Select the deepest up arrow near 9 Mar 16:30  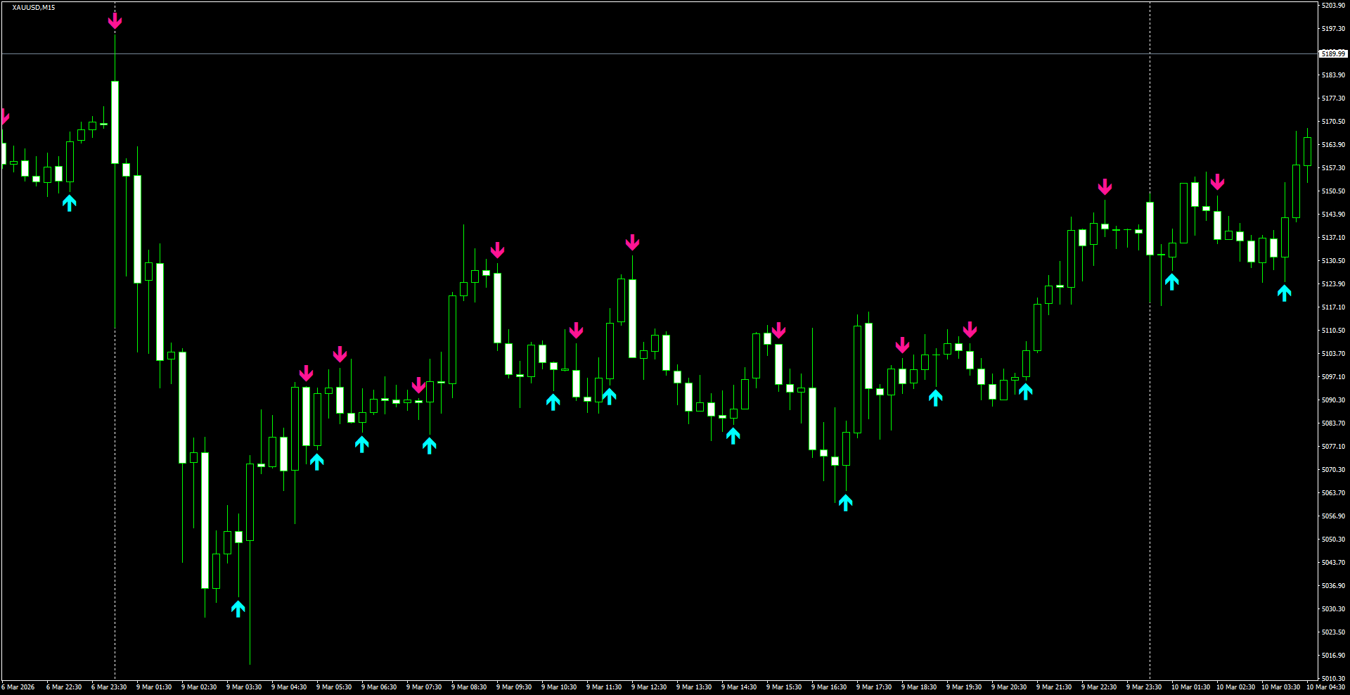click(846, 502)
